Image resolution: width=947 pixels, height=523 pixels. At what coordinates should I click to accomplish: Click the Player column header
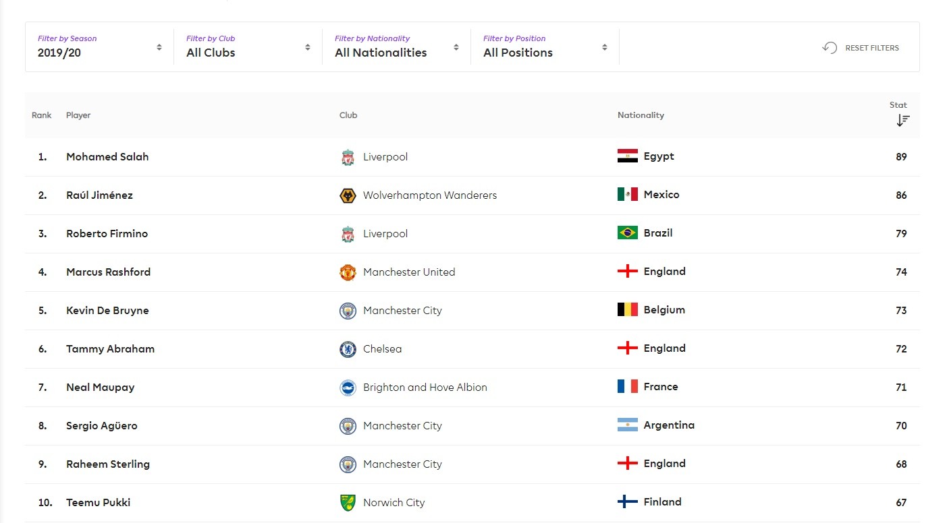(78, 115)
